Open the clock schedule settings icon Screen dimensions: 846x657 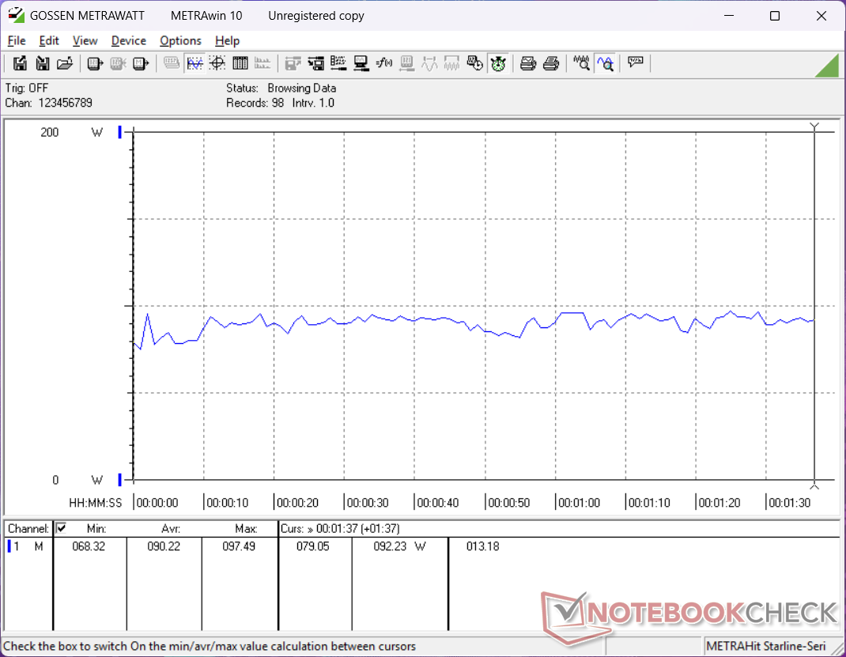(475, 64)
